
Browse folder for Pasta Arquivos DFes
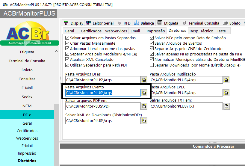144,80
